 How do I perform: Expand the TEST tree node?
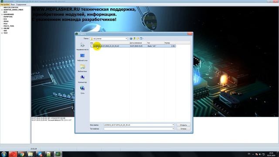pos(2,33)
